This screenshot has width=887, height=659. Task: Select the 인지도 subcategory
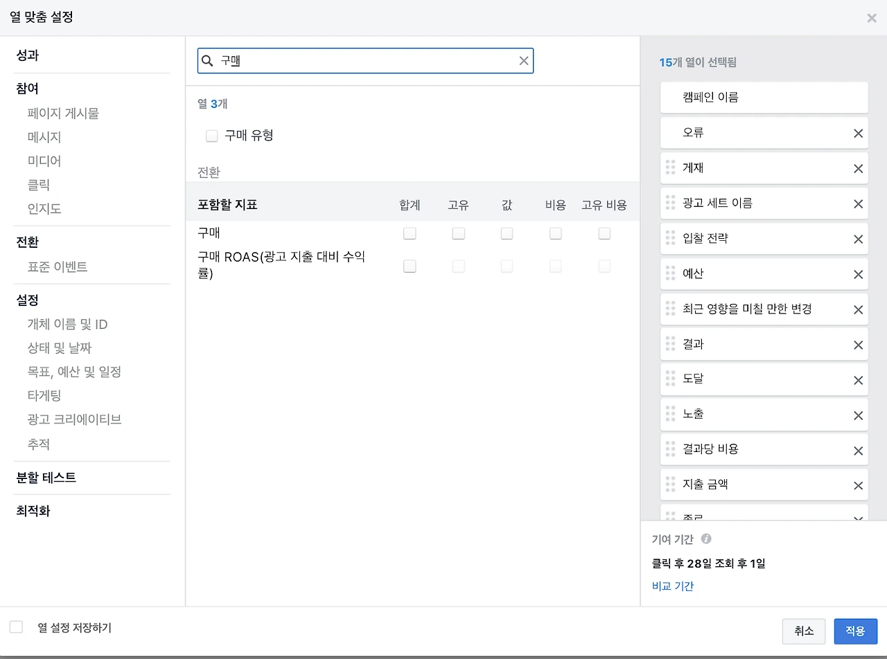(44, 209)
